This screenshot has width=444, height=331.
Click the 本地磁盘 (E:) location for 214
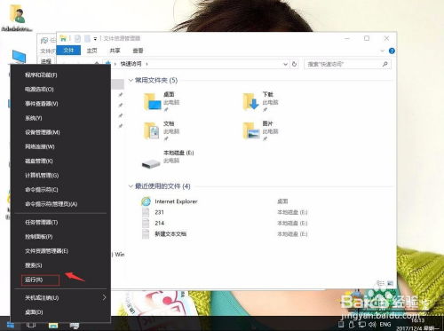292,223
